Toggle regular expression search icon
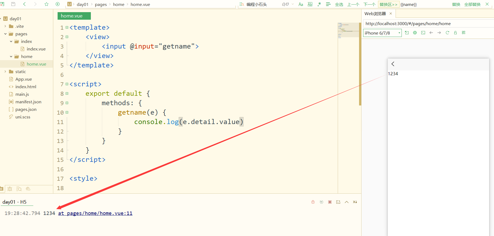 tap(319, 4)
